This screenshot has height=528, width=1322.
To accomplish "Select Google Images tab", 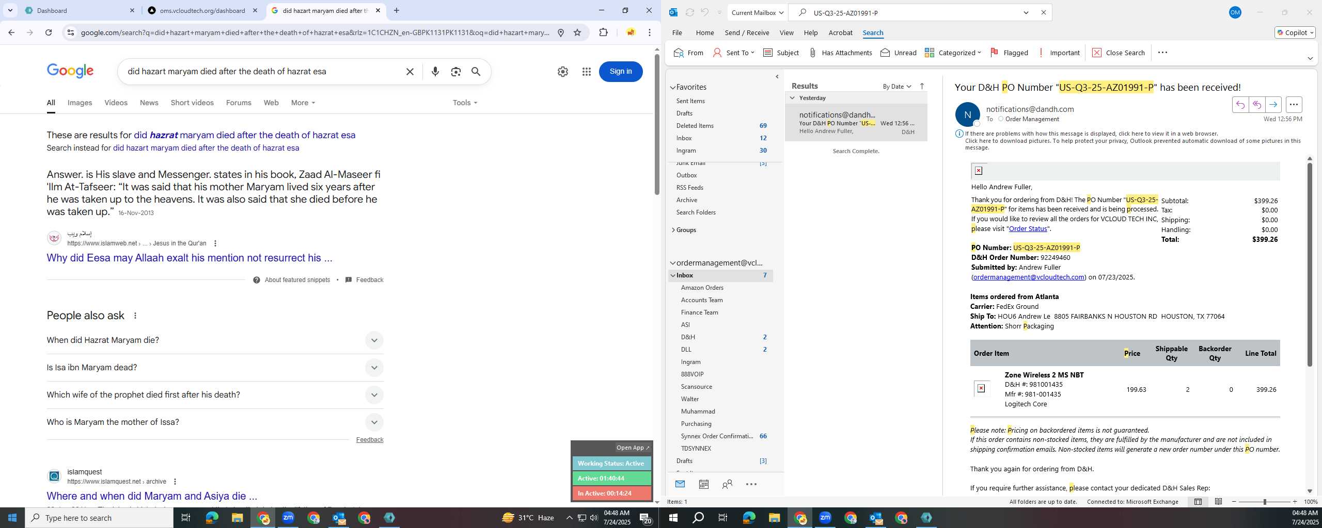I will point(80,103).
